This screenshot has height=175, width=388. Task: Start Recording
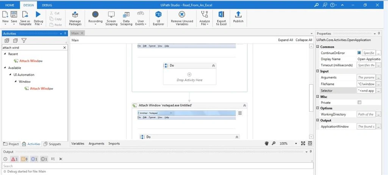point(95,18)
